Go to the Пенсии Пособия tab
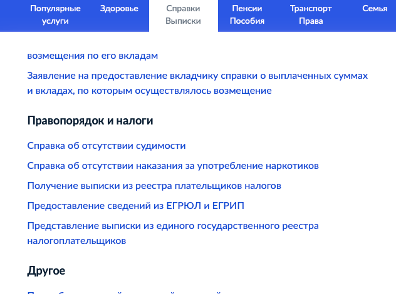396x294 pixels. coord(247,15)
